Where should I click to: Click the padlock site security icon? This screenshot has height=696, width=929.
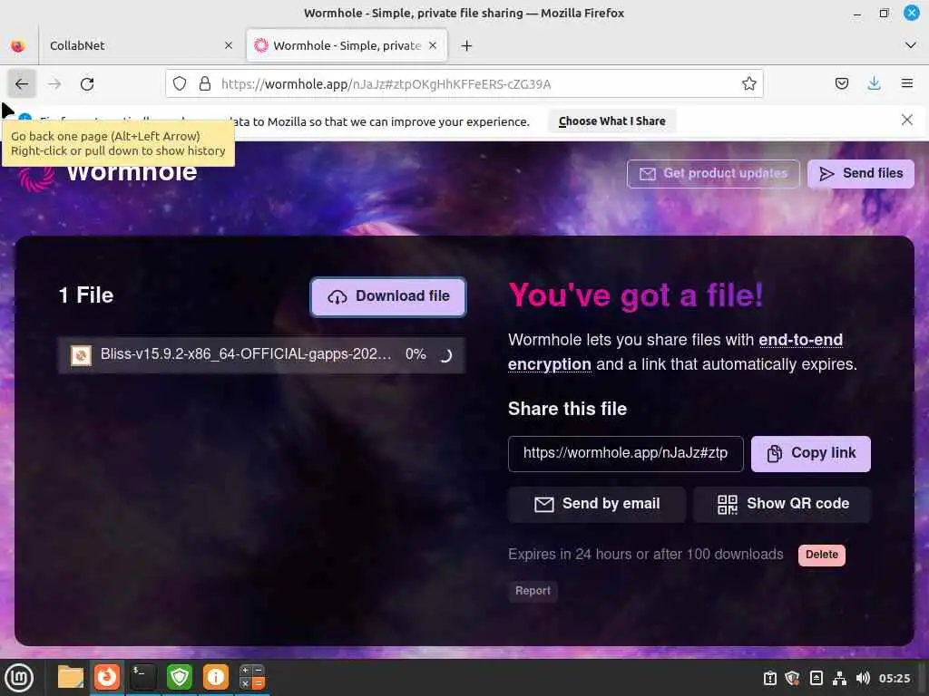(x=205, y=84)
